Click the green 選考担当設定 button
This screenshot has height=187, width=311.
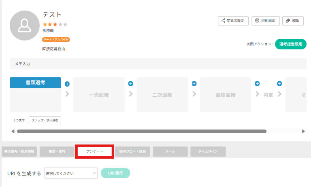290,44
